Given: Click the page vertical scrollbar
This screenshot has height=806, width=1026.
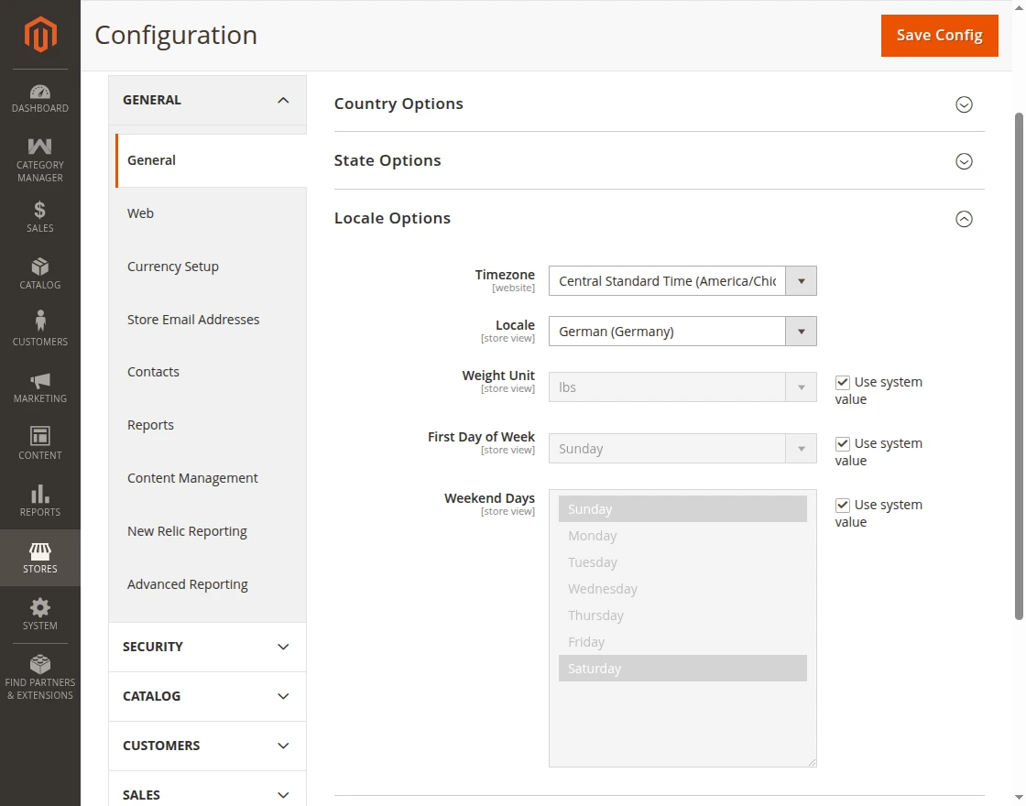Looking at the screenshot, I should click(x=1019, y=366).
